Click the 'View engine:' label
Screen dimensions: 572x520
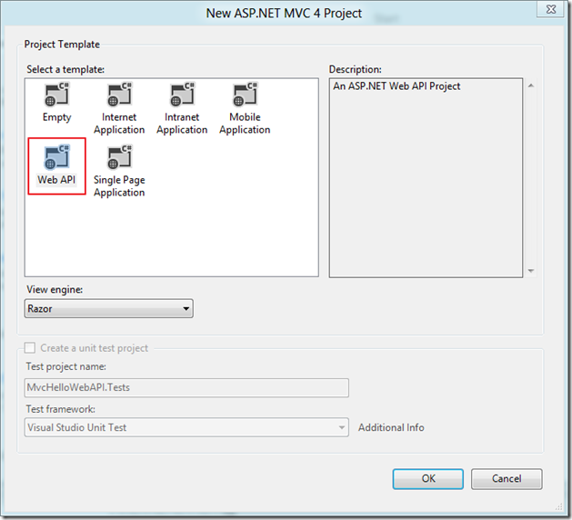[x=55, y=289]
